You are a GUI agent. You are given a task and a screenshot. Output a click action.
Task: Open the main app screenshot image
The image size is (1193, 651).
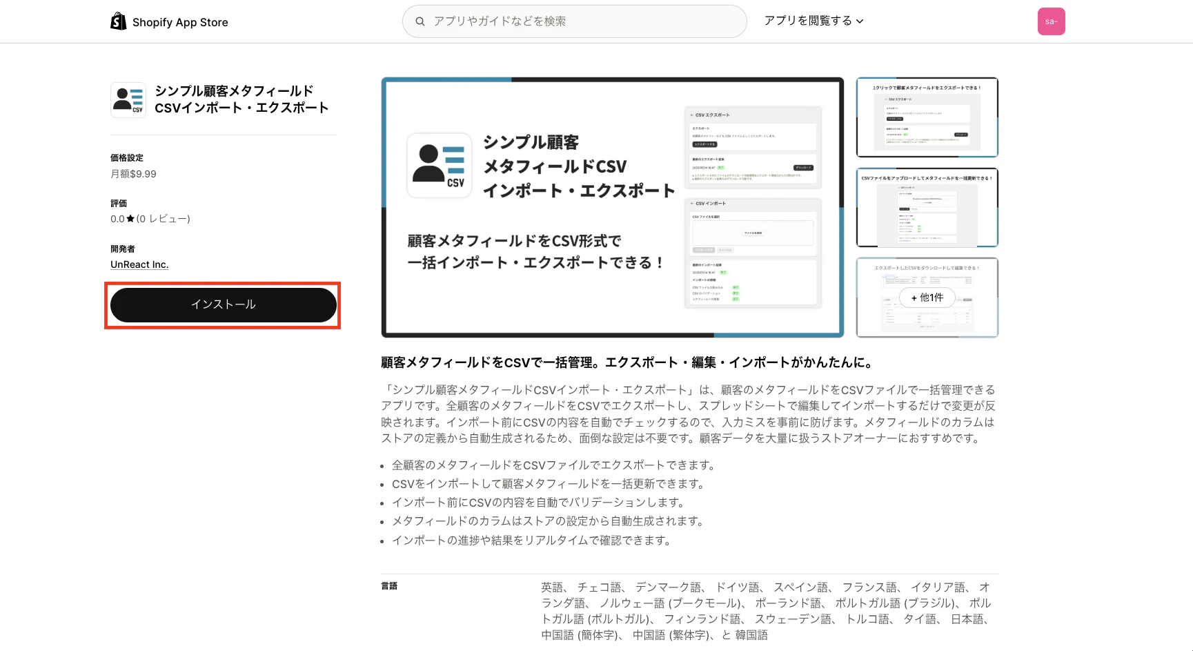(x=613, y=207)
